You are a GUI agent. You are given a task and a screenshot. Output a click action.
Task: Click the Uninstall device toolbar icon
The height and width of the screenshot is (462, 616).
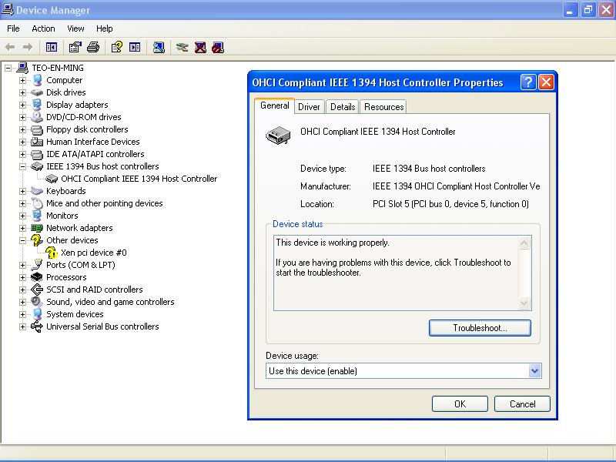200,47
